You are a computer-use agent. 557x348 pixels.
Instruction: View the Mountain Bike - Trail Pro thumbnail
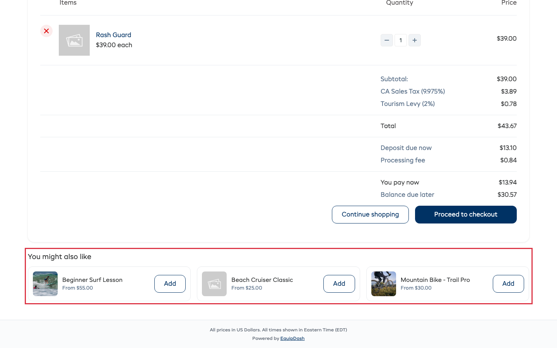(x=384, y=284)
